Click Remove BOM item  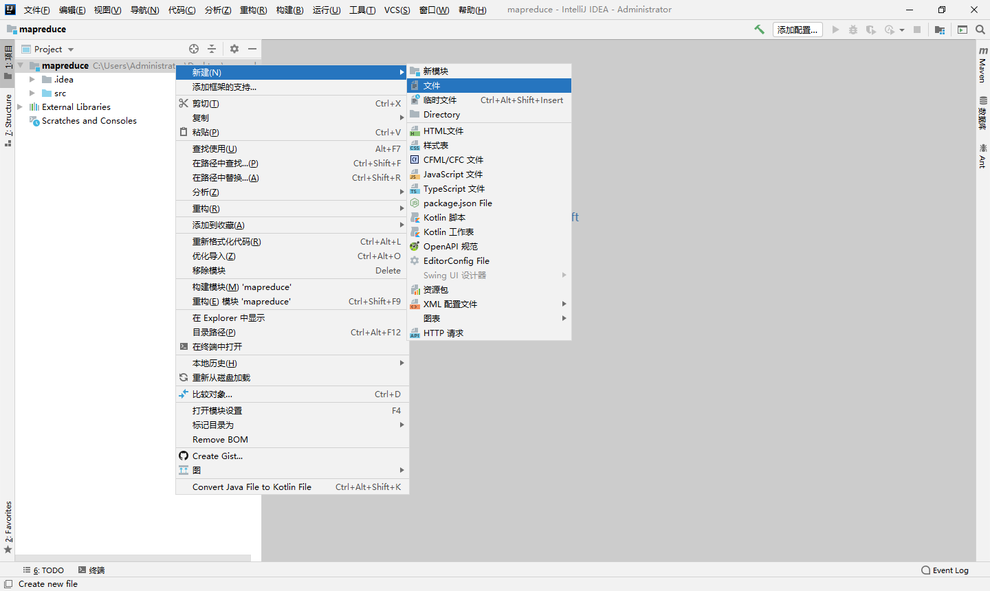coord(292,439)
